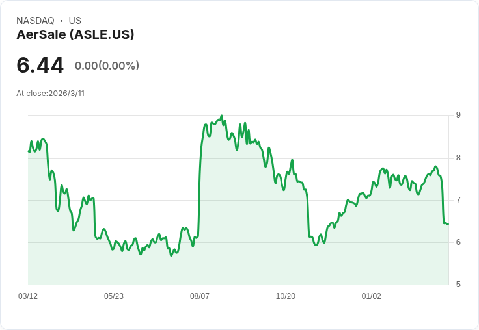Select the 03/12 date on the x-axis
This screenshot has height=330, width=479.
click(28, 296)
